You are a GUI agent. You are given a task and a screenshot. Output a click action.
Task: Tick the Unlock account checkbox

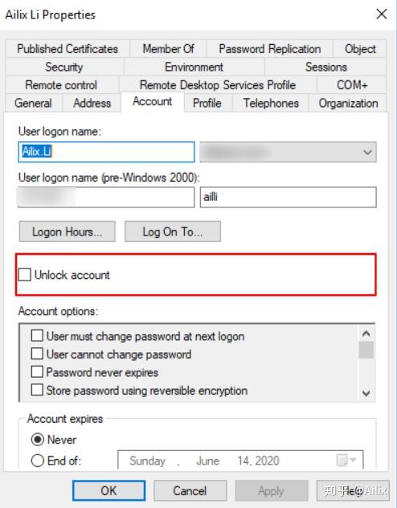click(x=25, y=275)
